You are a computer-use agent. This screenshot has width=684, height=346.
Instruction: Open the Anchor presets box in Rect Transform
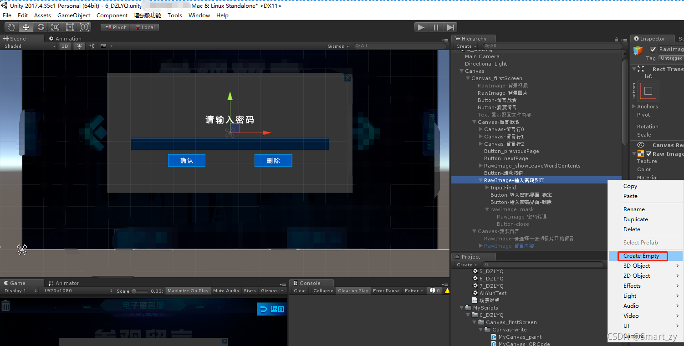[x=648, y=91]
